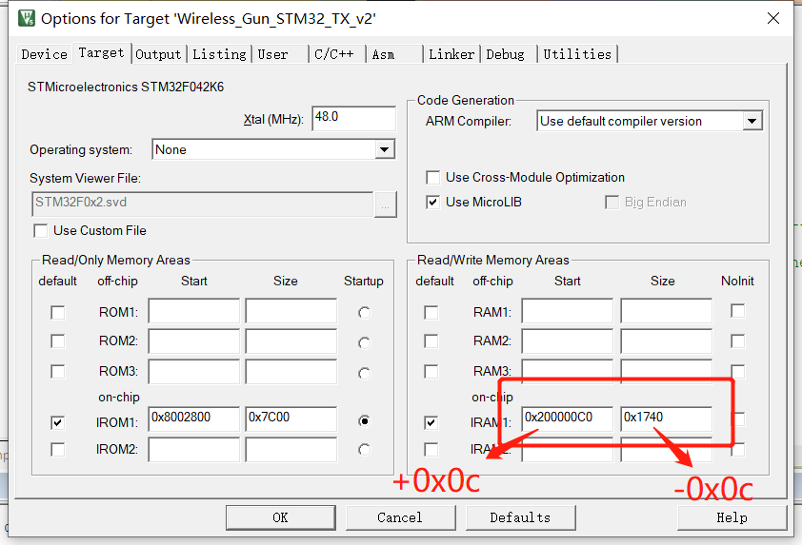
Task: Click the ROM1 Start field
Action: (x=194, y=311)
